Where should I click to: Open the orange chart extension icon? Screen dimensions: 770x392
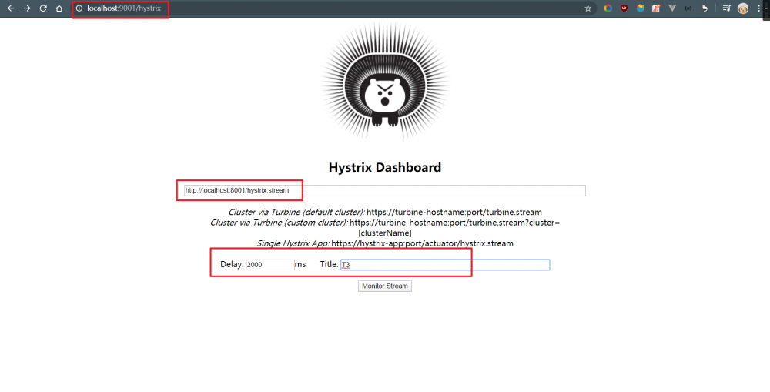click(656, 8)
